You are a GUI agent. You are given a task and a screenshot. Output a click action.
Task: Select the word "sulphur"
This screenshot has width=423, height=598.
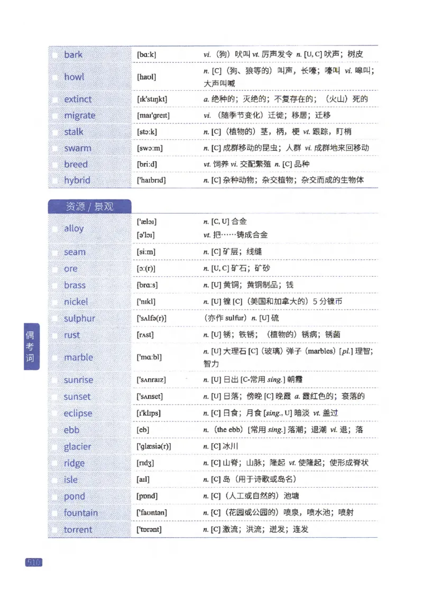[x=79, y=319]
